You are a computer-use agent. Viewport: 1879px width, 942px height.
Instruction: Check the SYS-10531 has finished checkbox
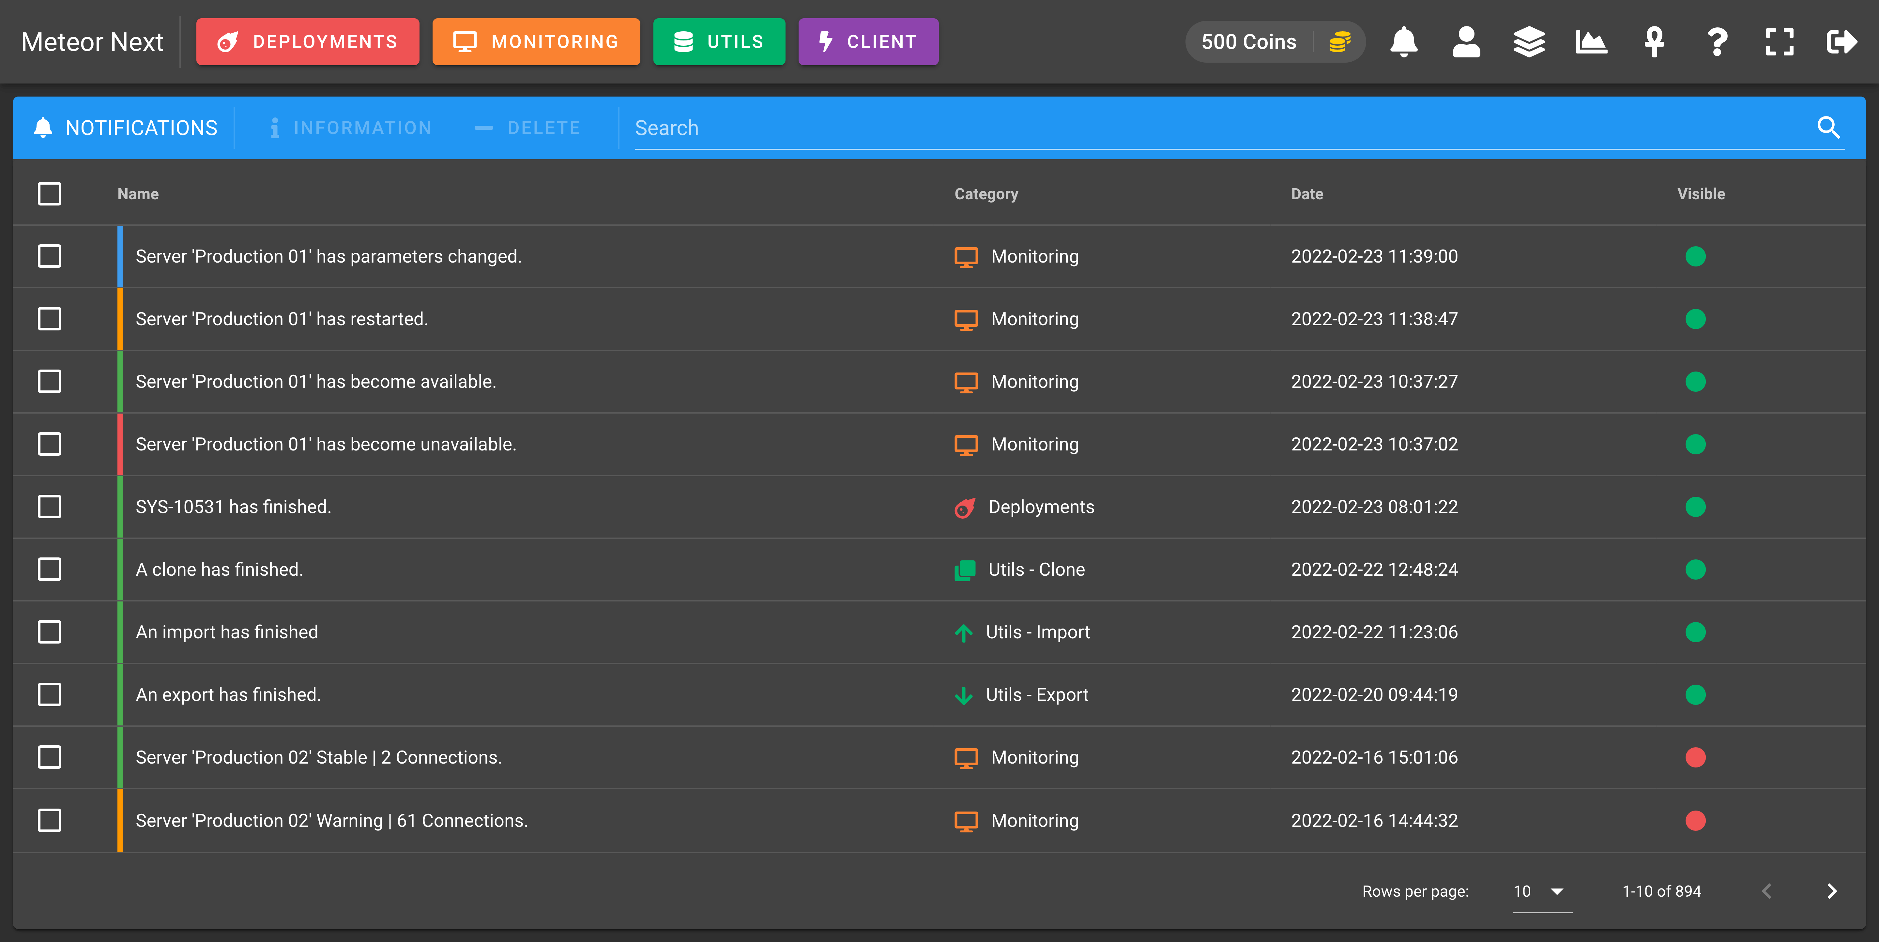coord(50,508)
